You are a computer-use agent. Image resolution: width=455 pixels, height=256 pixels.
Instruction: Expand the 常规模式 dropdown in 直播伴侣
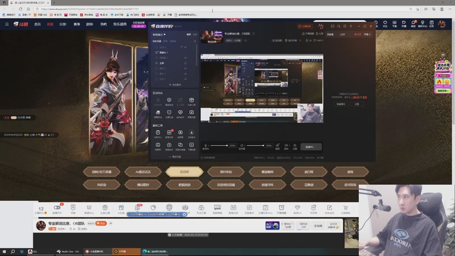(159, 35)
